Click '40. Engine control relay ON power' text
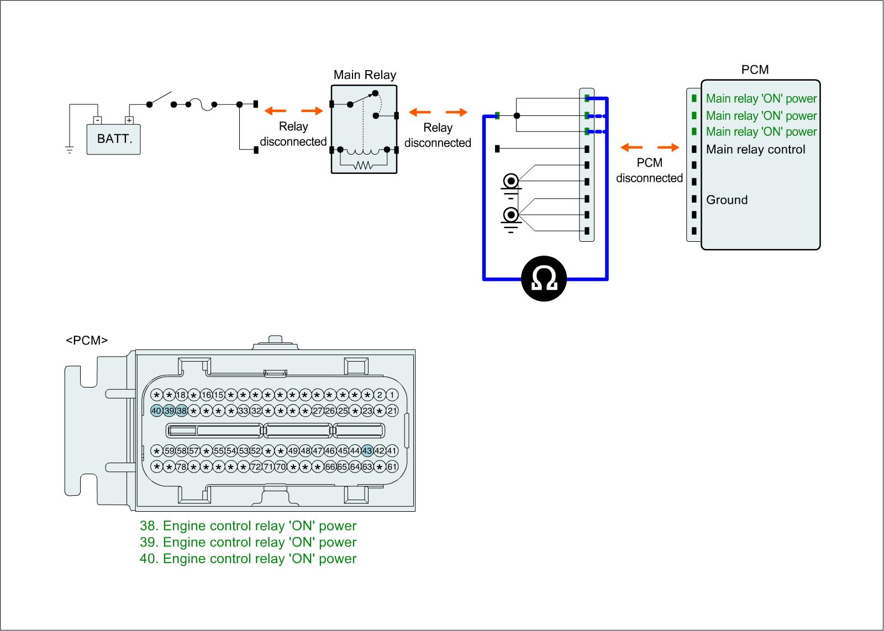Screen dimensions: 884x631 (248, 559)
